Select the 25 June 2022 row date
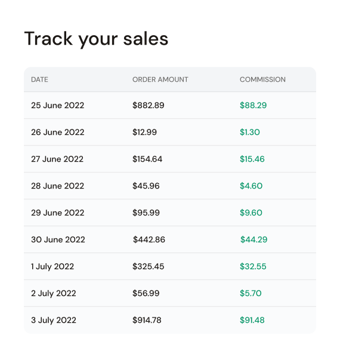Image resolution: width=340 pixels, height=358 pixels. (57, 105)
